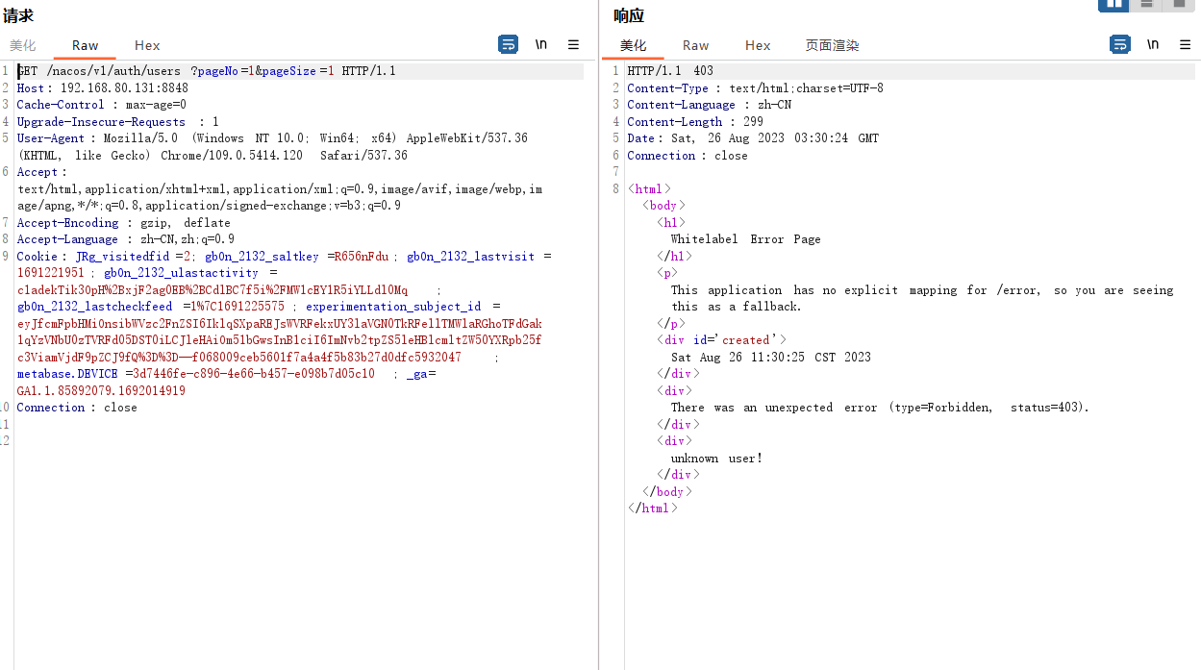1201x670 pixels.
Task: Switch response view to Hex tab
Action: coord(758,45)
